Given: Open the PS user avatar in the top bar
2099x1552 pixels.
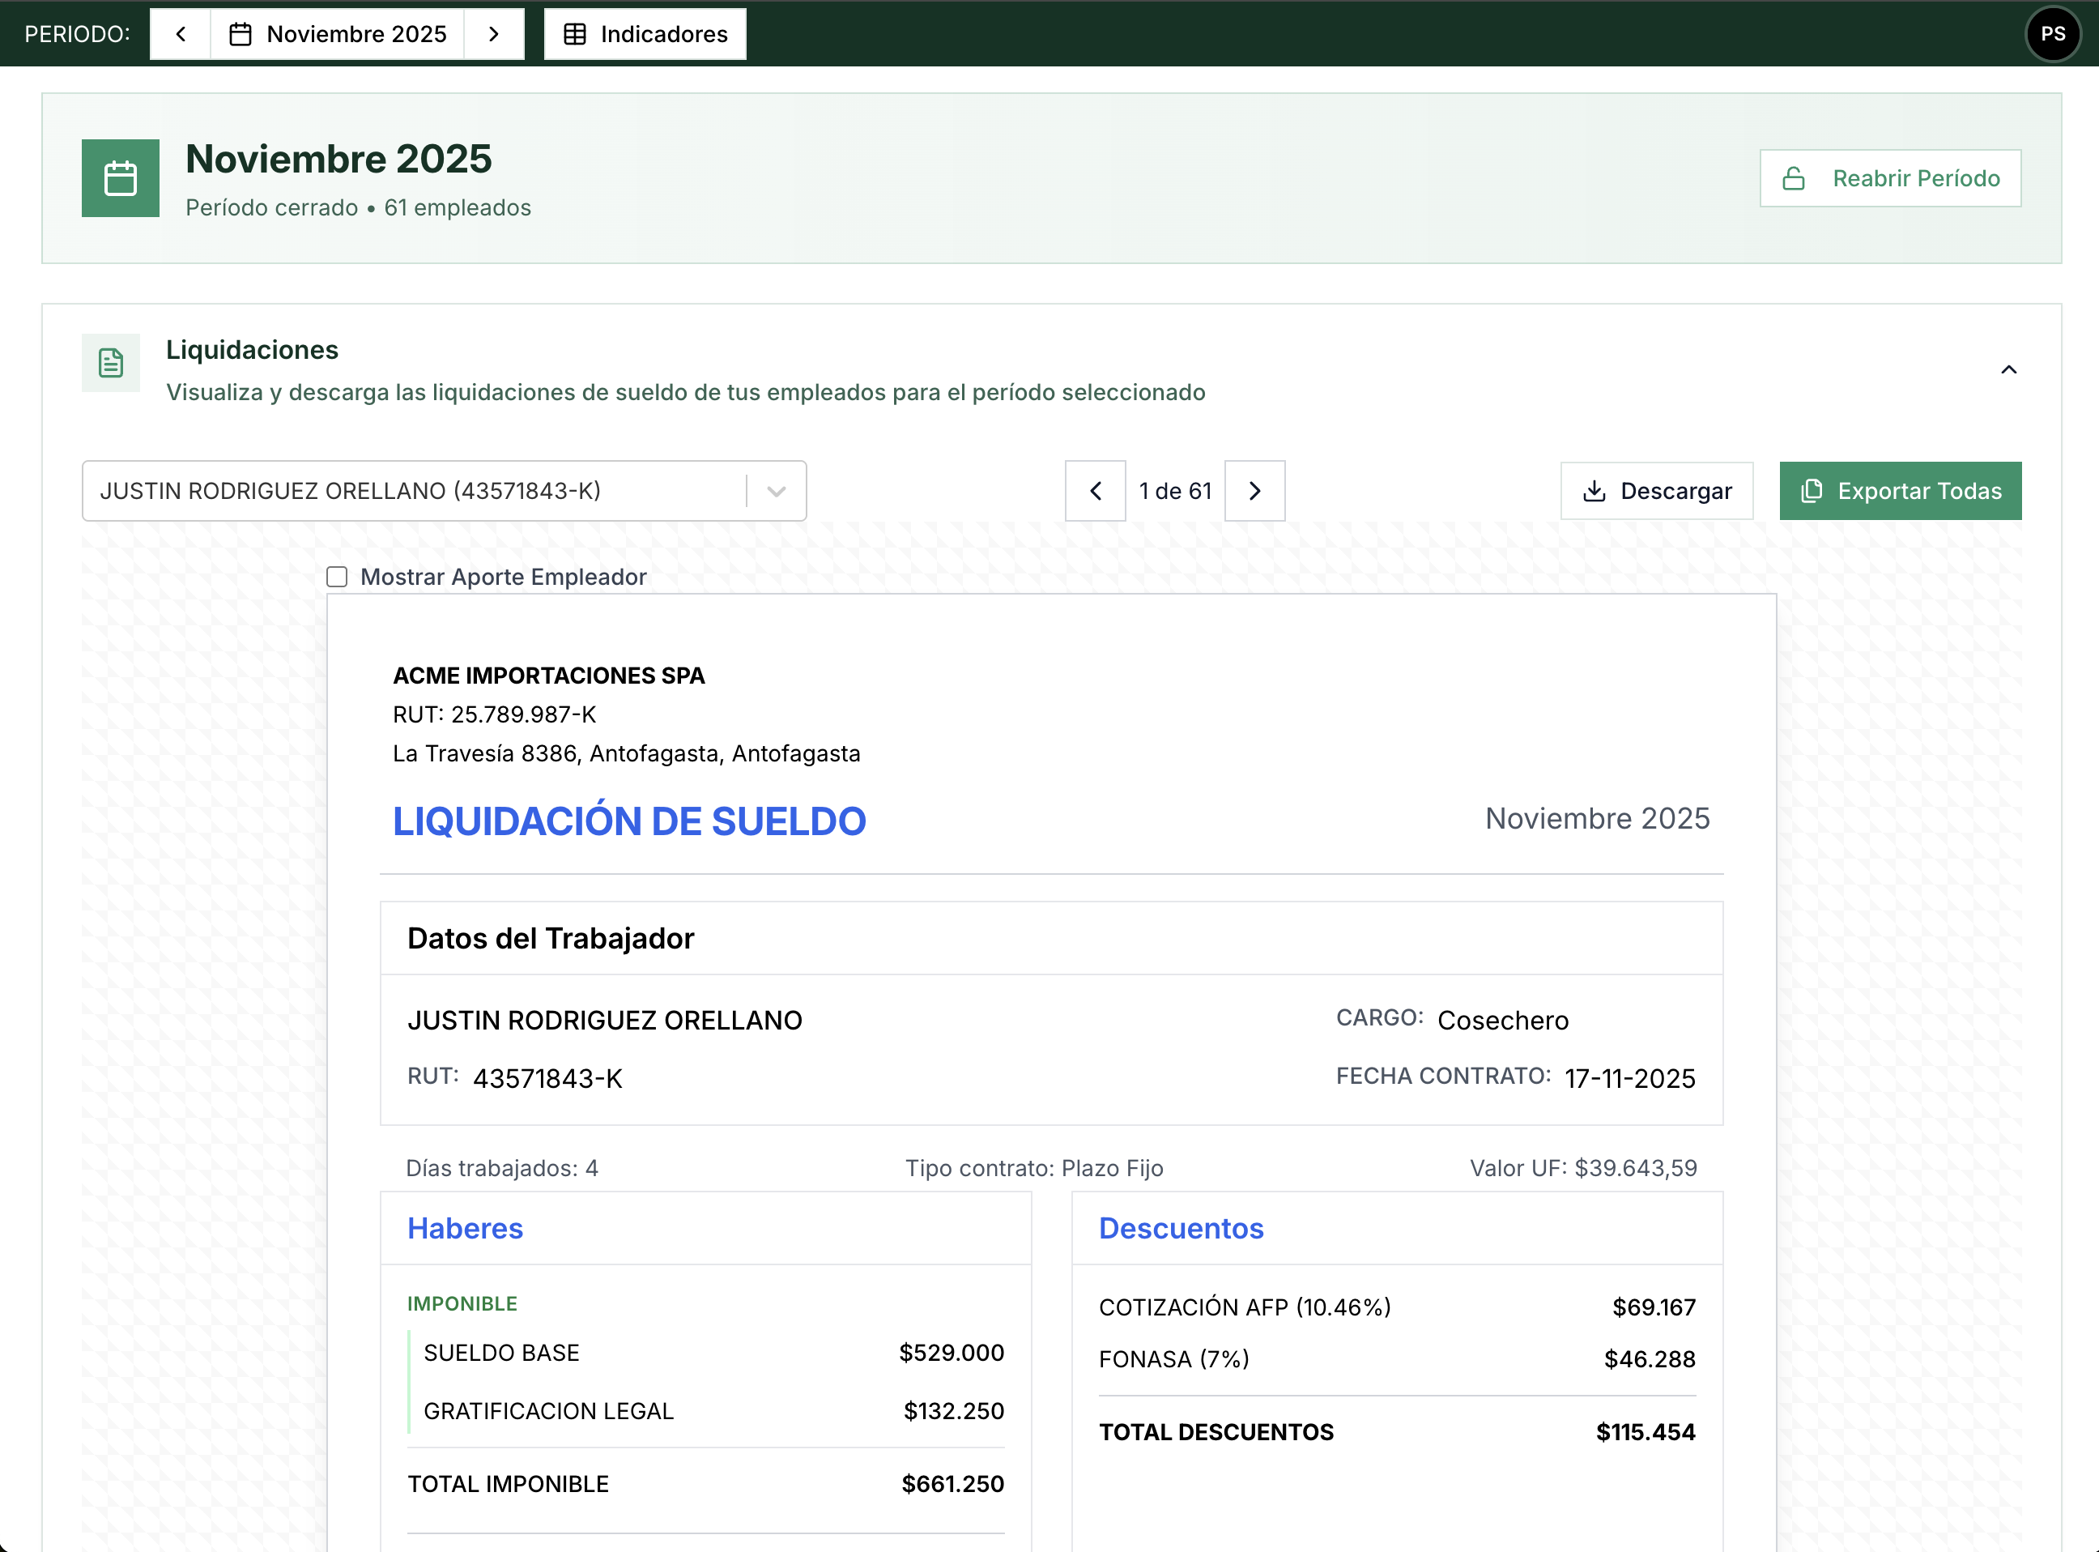Looking at the screenshot, I should point(2052,34).
